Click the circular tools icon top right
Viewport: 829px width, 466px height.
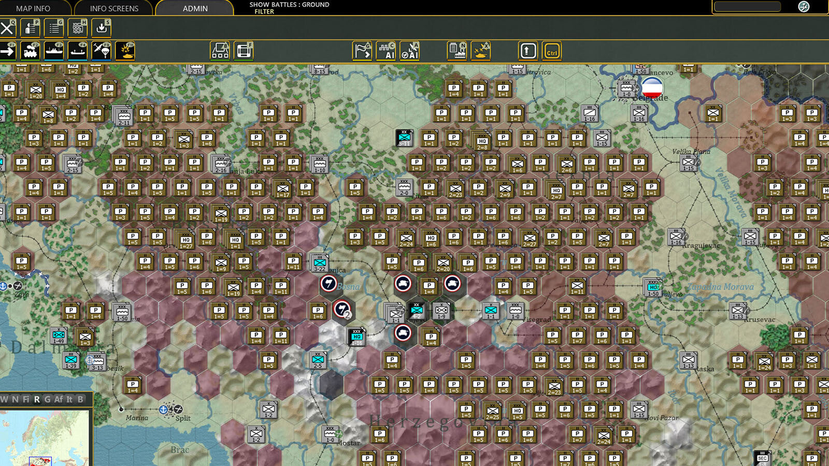click(804, 6)
